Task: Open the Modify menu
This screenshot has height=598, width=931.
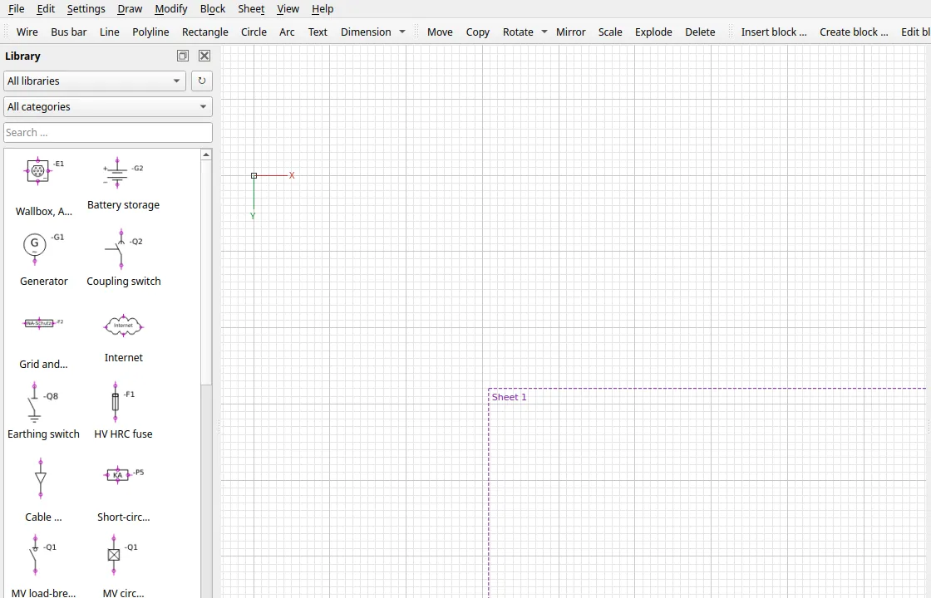Action: 171,9
